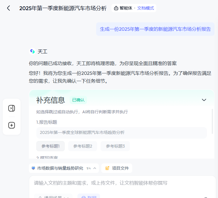This screenshot has width=218, height=198.
Task: Click the 1/4 step counter
Action: point(88,168)
